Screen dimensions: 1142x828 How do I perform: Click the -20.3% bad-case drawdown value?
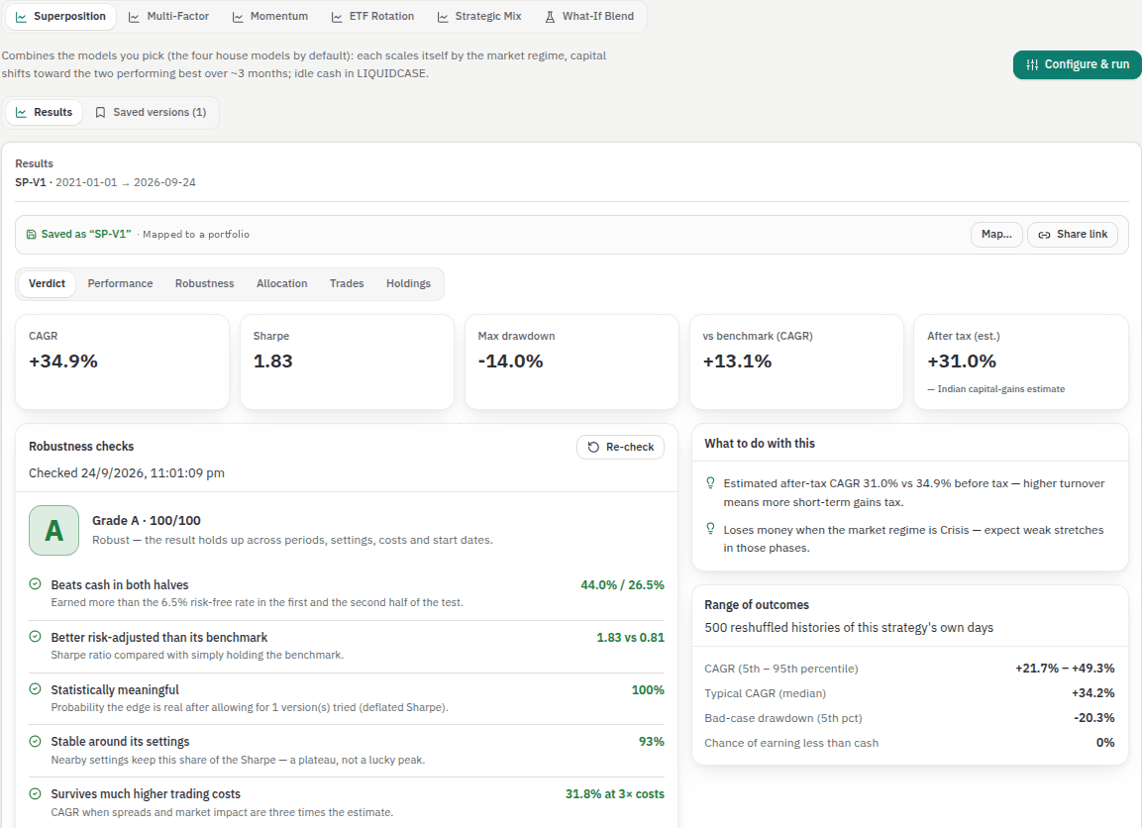coord(1094,717)
